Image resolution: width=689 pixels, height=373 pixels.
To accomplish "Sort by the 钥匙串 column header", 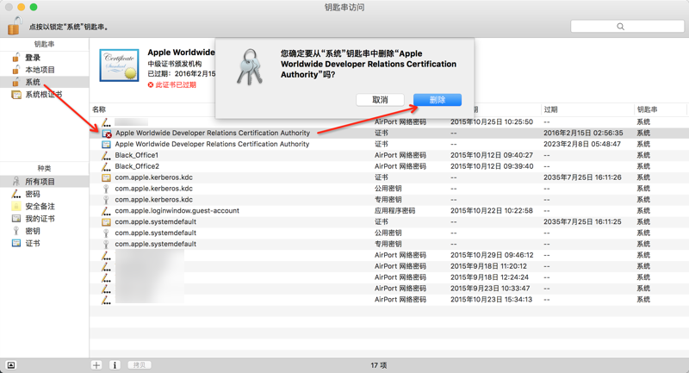I will point(647,109).
